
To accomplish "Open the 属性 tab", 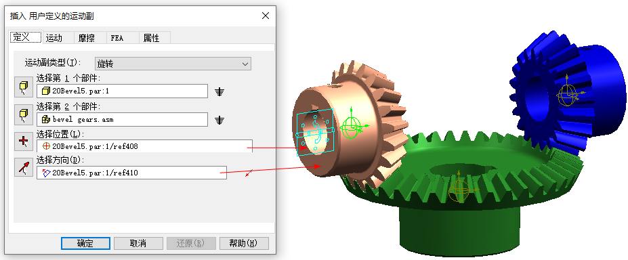I will [x=151, y=38].
